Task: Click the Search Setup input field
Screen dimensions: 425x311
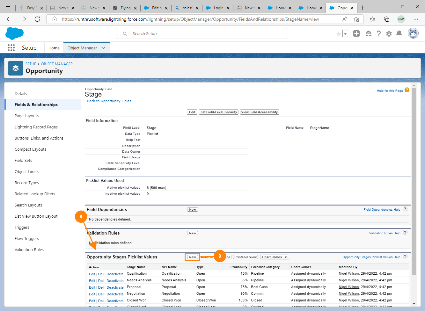Action: 204,33
